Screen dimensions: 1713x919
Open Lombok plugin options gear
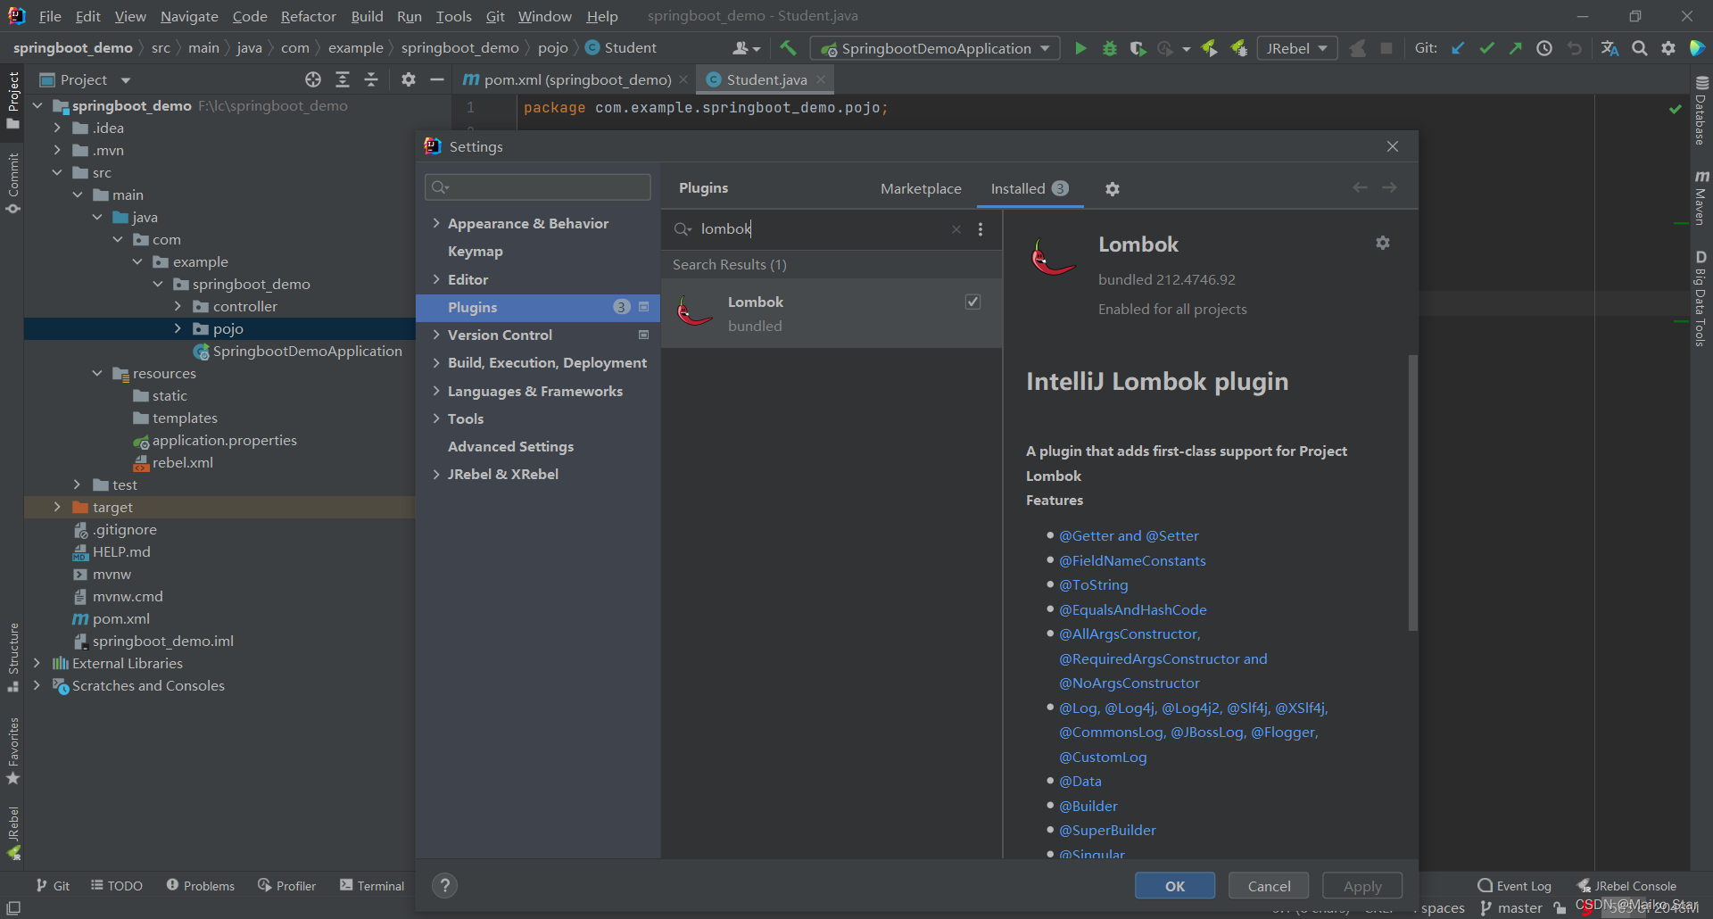tap(1383, 243)
